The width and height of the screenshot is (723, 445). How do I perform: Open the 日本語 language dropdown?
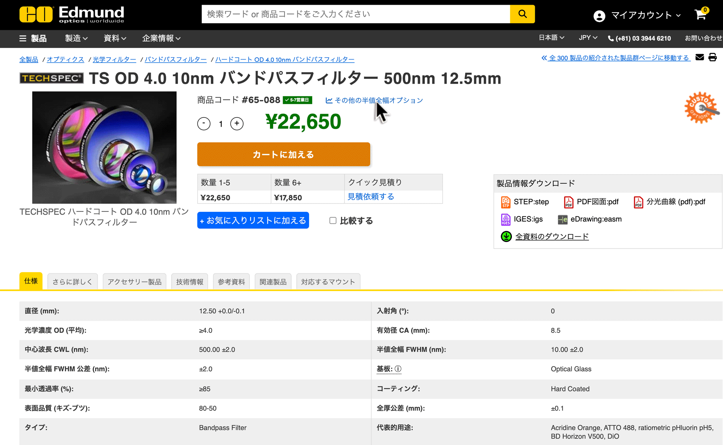point(551,38)
